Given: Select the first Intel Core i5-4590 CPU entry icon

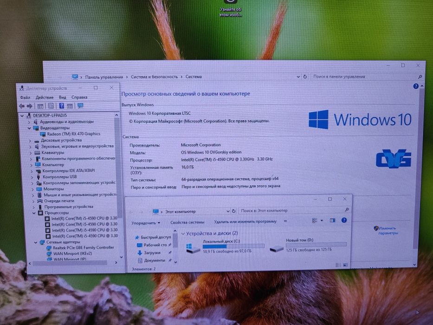Looking at the screenshot, I should click(x=47, y=218).
